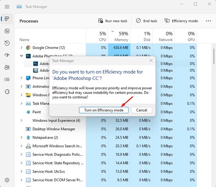216x187 pixels.
Task: Click the 33.5 MB memory value
Action: pyautogui.click(x=122, y=120)
